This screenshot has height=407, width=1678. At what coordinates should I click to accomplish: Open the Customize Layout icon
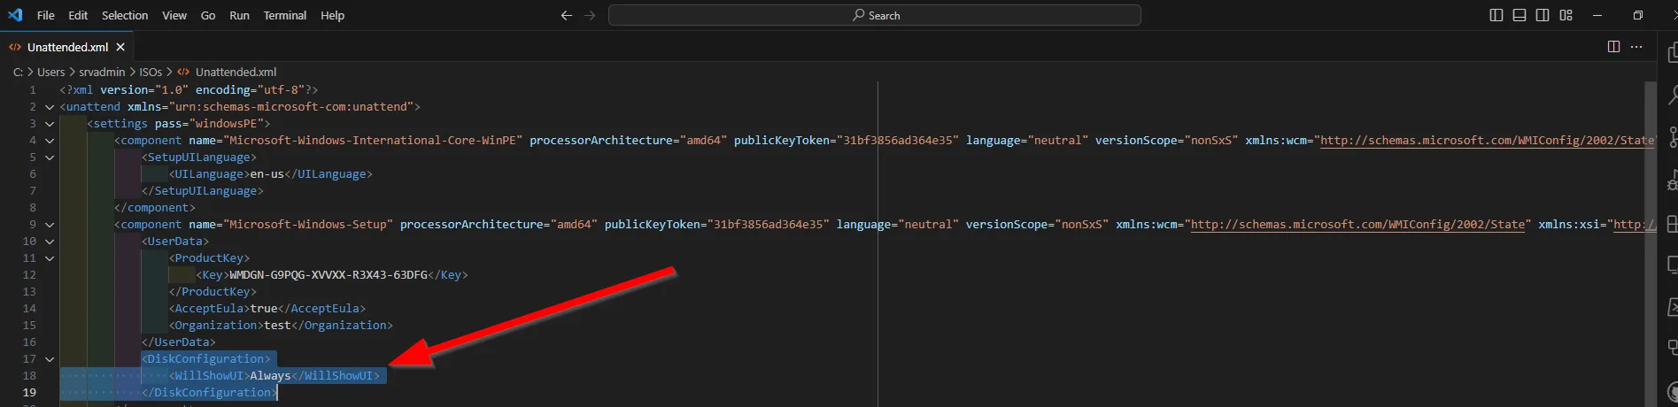(x=1566, y=15)
